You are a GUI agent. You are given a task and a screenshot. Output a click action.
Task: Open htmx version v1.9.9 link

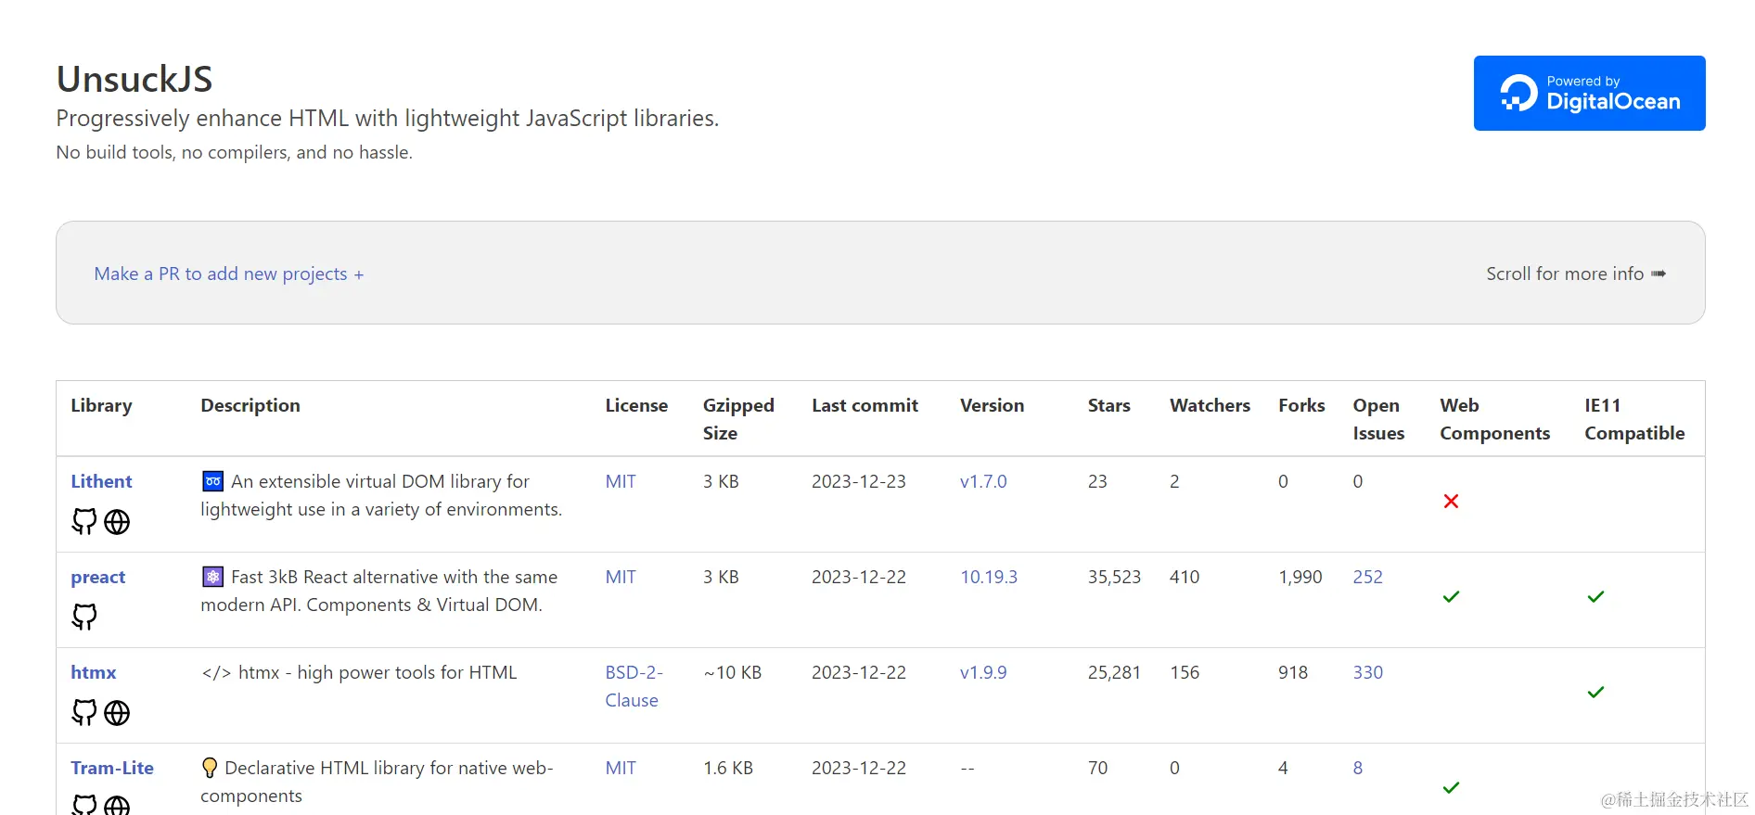click(983, 672)
